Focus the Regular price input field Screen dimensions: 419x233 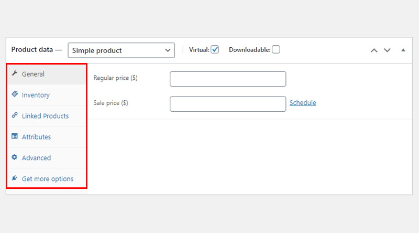pos(228,79)
